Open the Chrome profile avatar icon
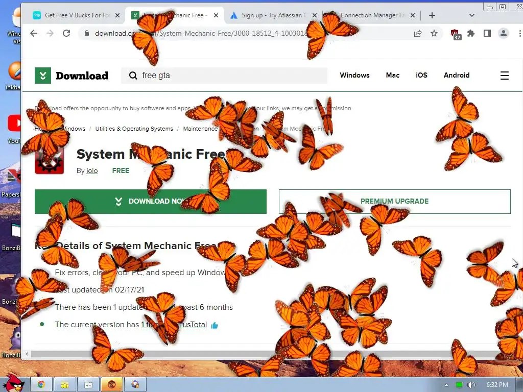Screen dimensions: 523x392 pos(503,33)
